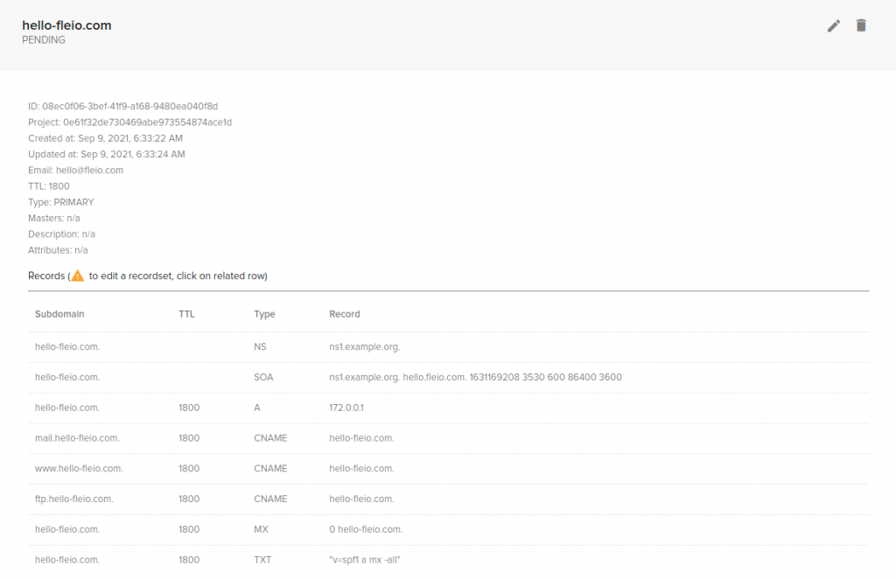Click the TTL column header
Image resolution: width=896 pixels, height=579 pixels.
pos(186,314)
